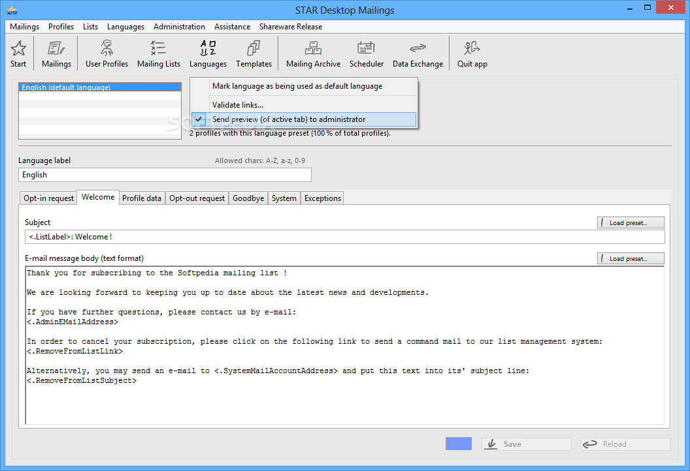Switch to the Opt-in request tab

click(48, 198)
